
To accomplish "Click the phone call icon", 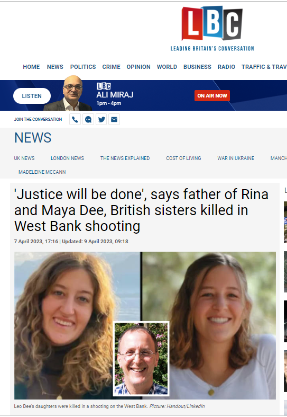I will 75,119.
